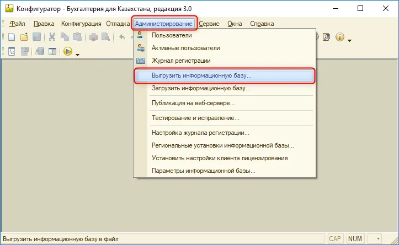Click the New document toolbar icon
The image size is (399, 245).
[x=12, y=37]
